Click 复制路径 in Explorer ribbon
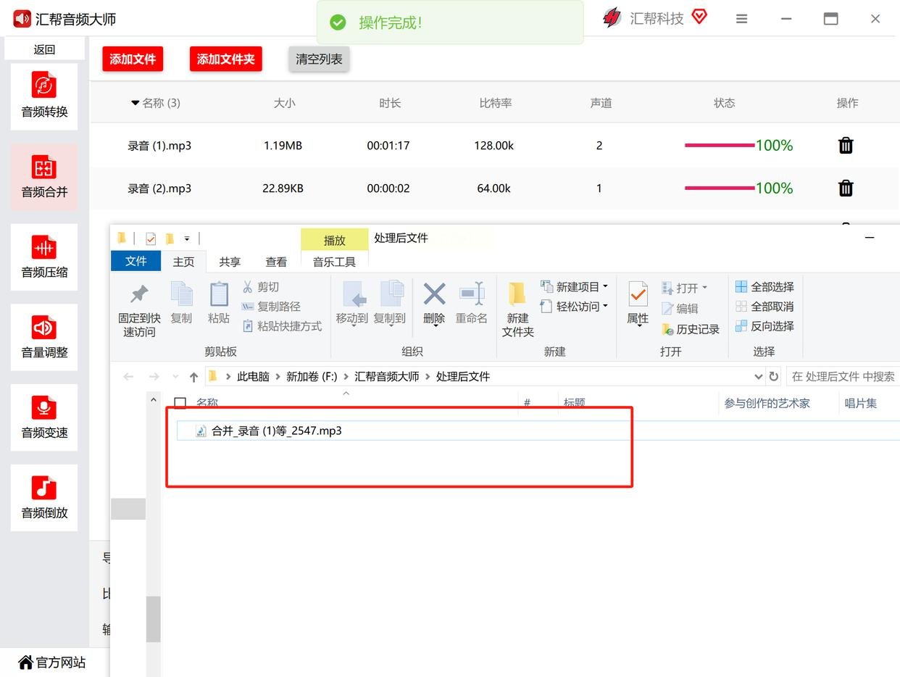The image size is (900, 677). (x=271, y=307)
